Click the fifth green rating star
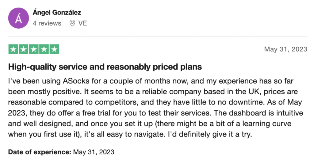This screenshot has height=161, width=314. coord(54,49)
